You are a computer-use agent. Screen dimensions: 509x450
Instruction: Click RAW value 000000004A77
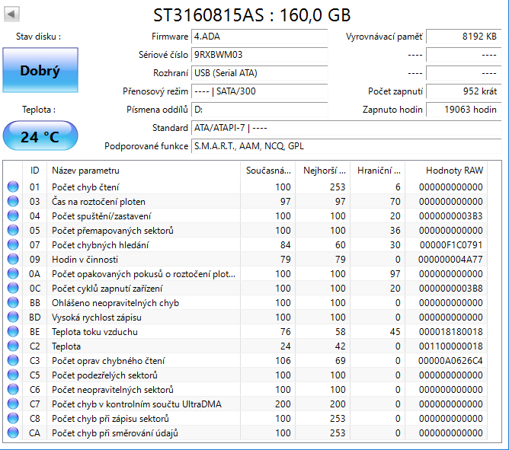(450, 260)
